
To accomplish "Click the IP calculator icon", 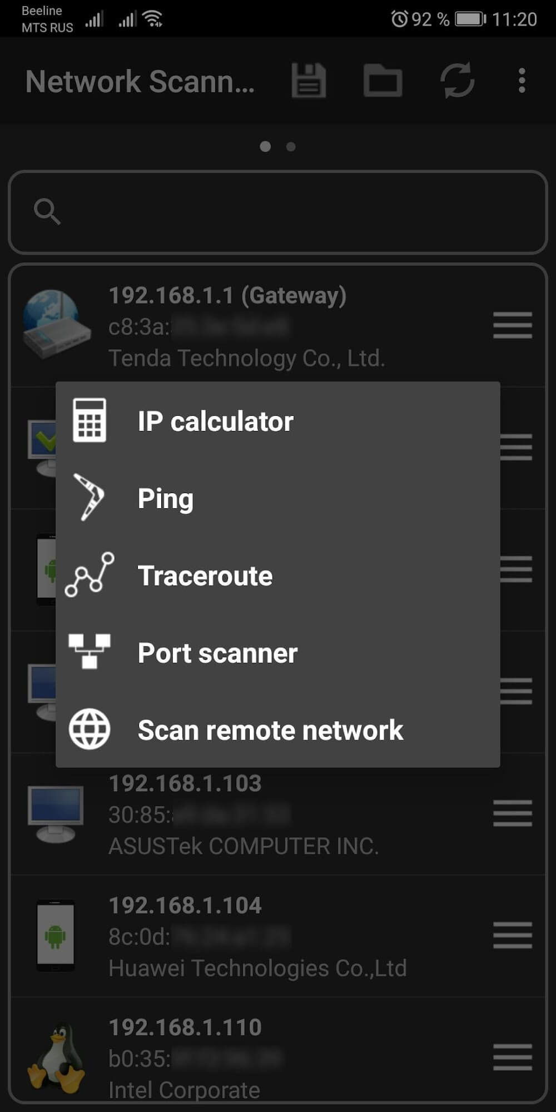I will pyautogui.click(x=90, y=420).
